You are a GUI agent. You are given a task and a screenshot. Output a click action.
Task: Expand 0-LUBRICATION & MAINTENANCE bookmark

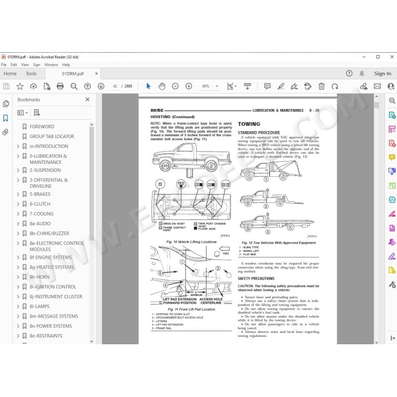pos(18,156)
